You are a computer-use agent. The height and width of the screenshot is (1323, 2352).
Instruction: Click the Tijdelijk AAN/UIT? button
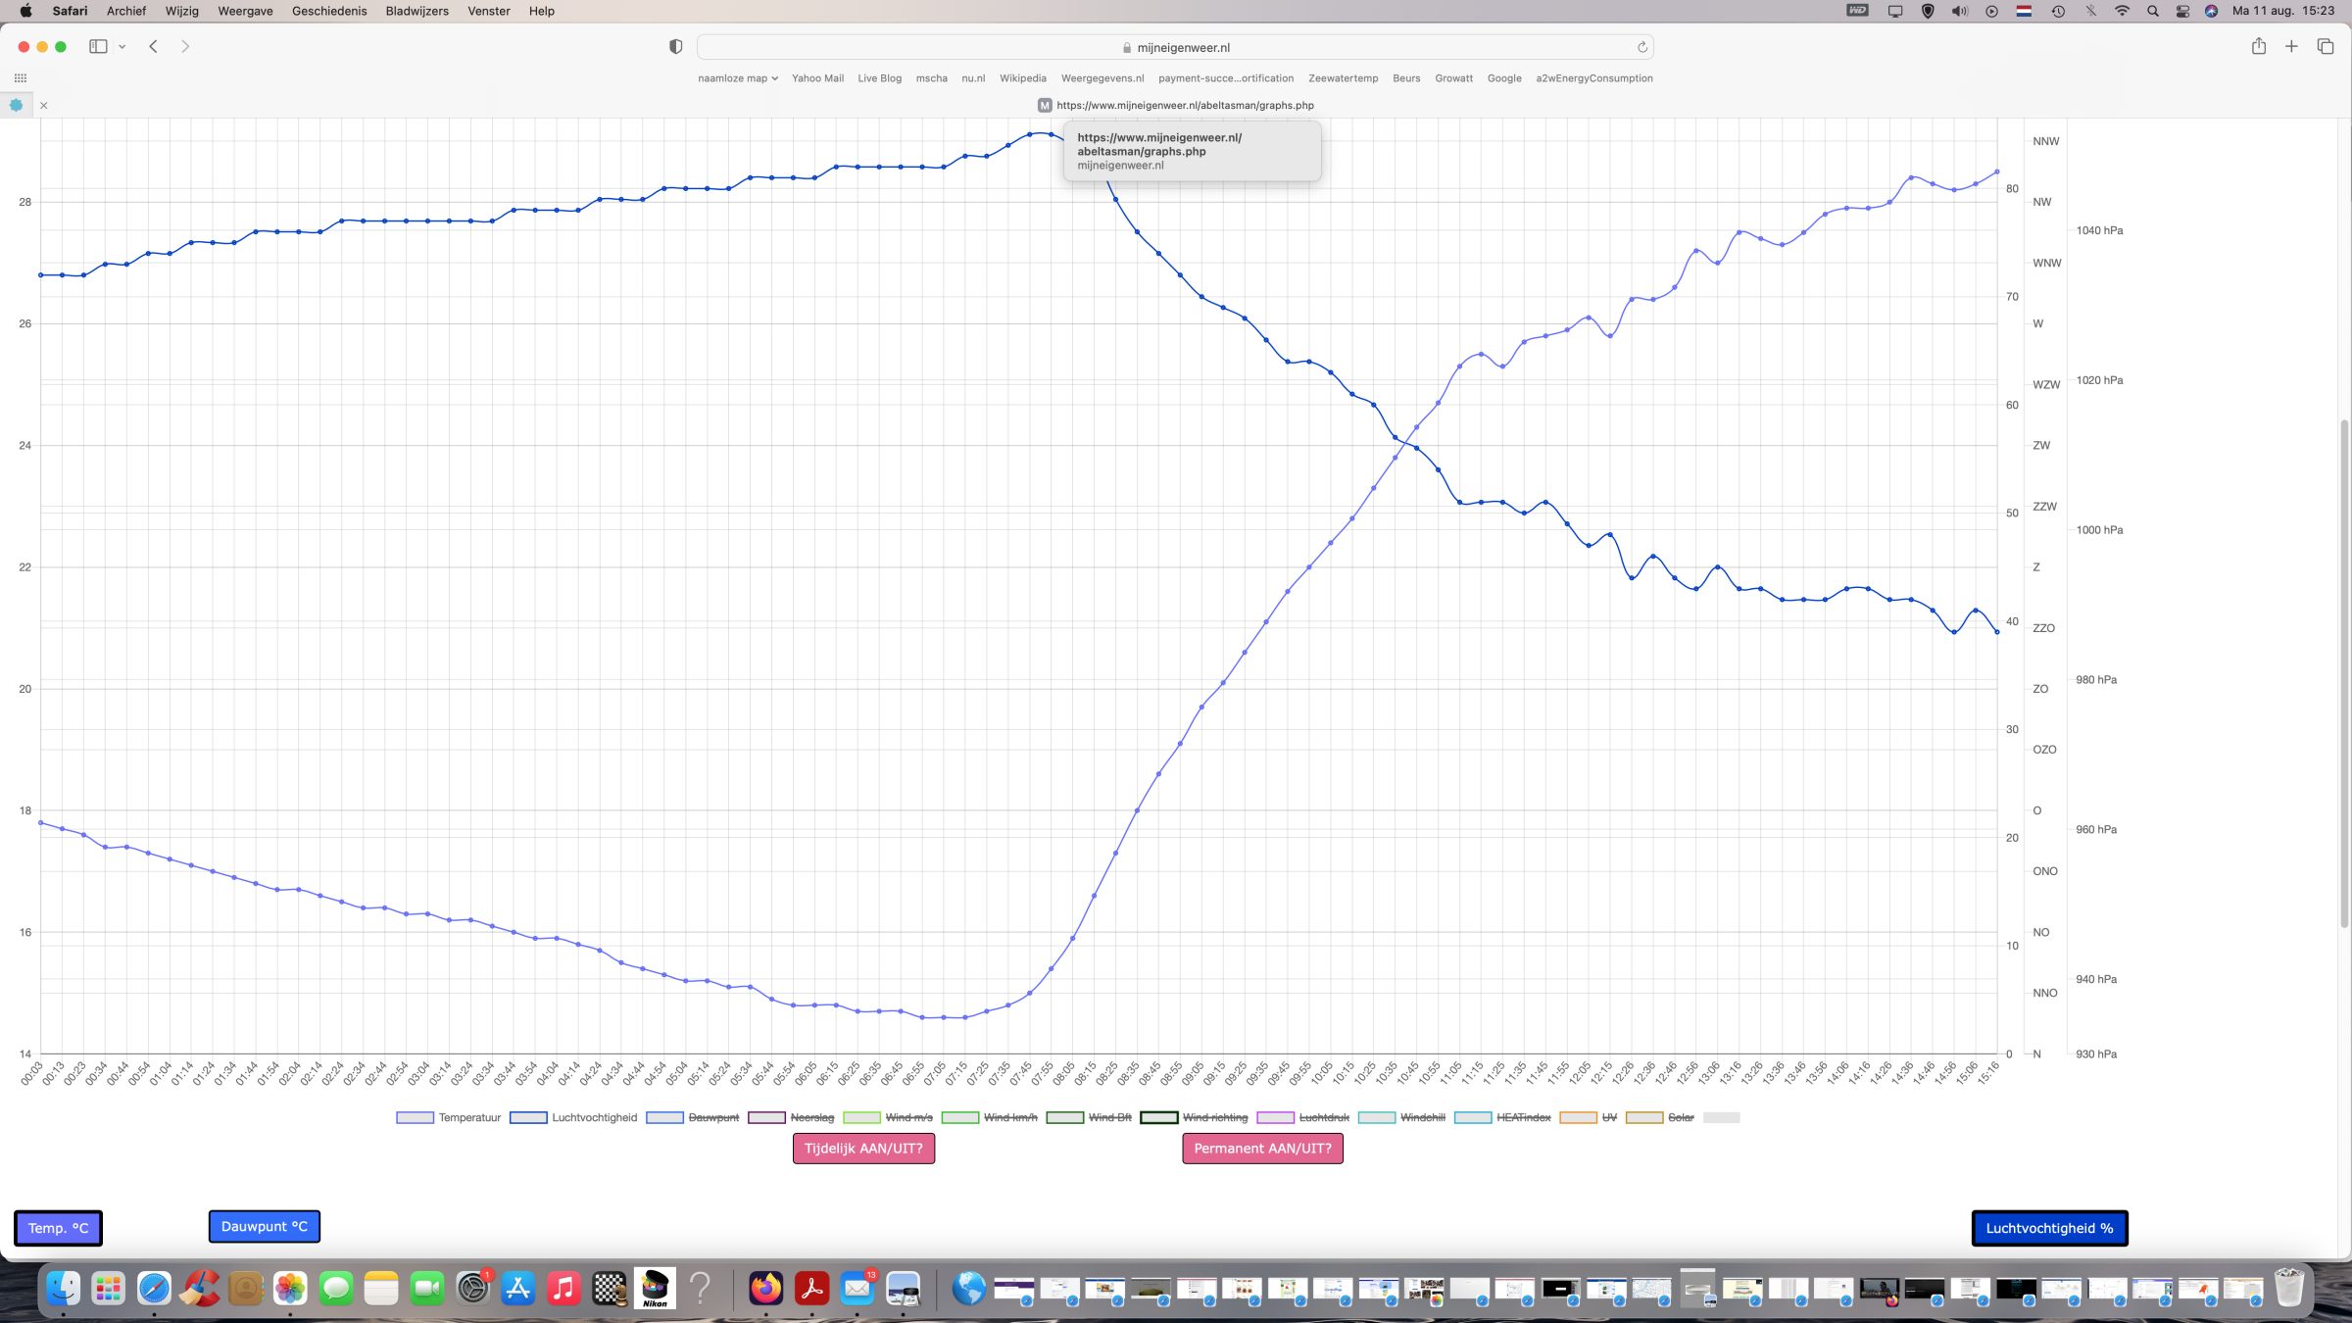863,1149
